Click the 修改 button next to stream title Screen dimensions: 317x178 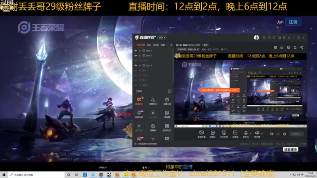click(205, 45)
